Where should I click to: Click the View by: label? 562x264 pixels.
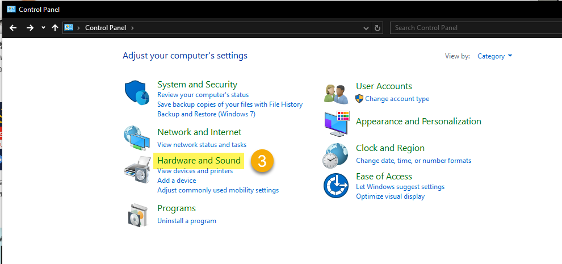(458, 56)
